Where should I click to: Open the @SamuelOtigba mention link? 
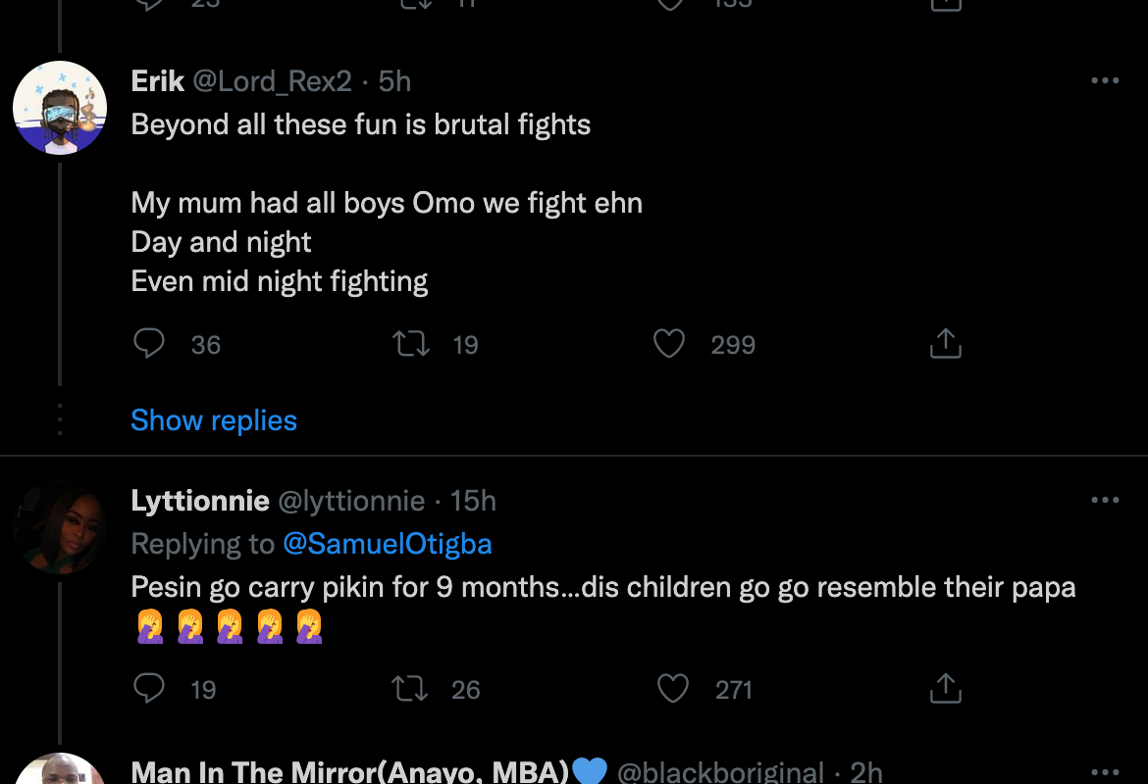(388, 544)
